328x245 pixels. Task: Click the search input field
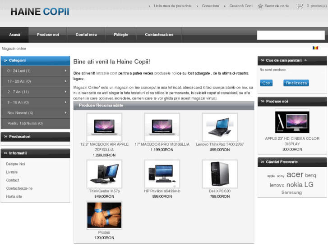tap(291, 35)
